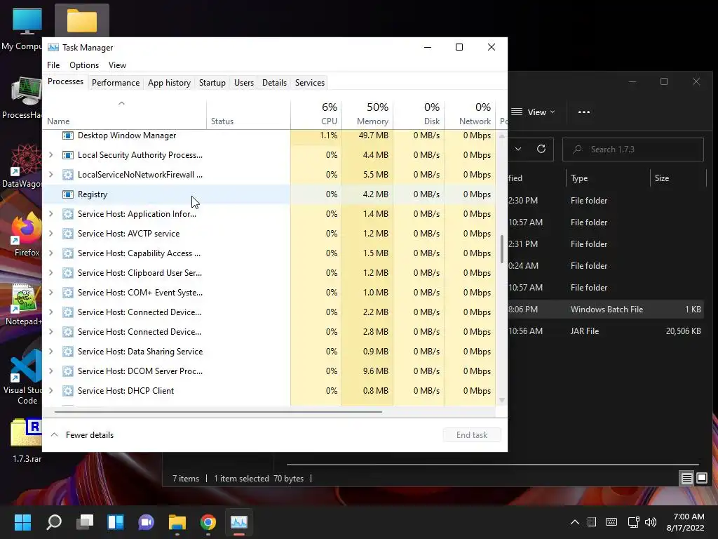Open See more menu in File Explorer
The height and width of the screenshot is (539, 718).
pos(584,112)
